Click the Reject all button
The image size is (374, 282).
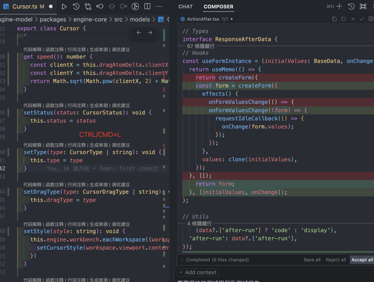coord(336,260)
